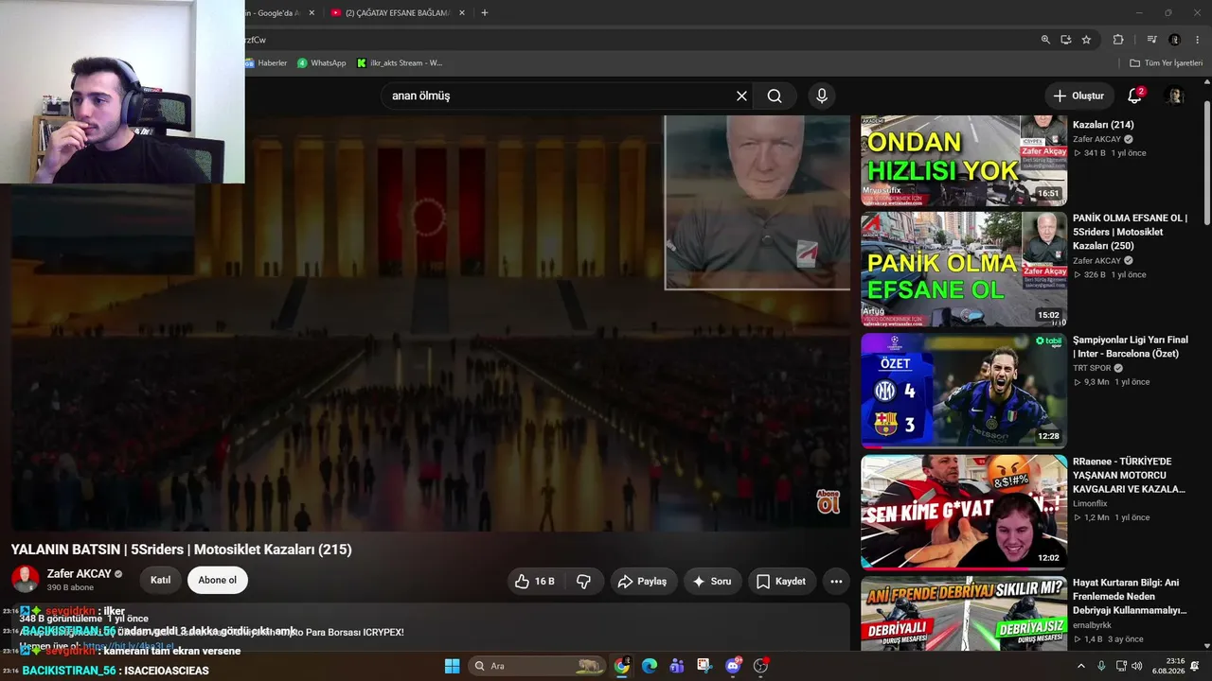Image resolution: width=1212 pixels, height=681 pixels.
Task: Save the video with Kaydet
Action: pos(781,582)
